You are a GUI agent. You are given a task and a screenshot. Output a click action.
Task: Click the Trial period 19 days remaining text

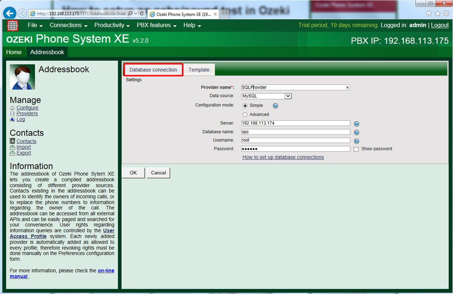click(x=338, y=25)
